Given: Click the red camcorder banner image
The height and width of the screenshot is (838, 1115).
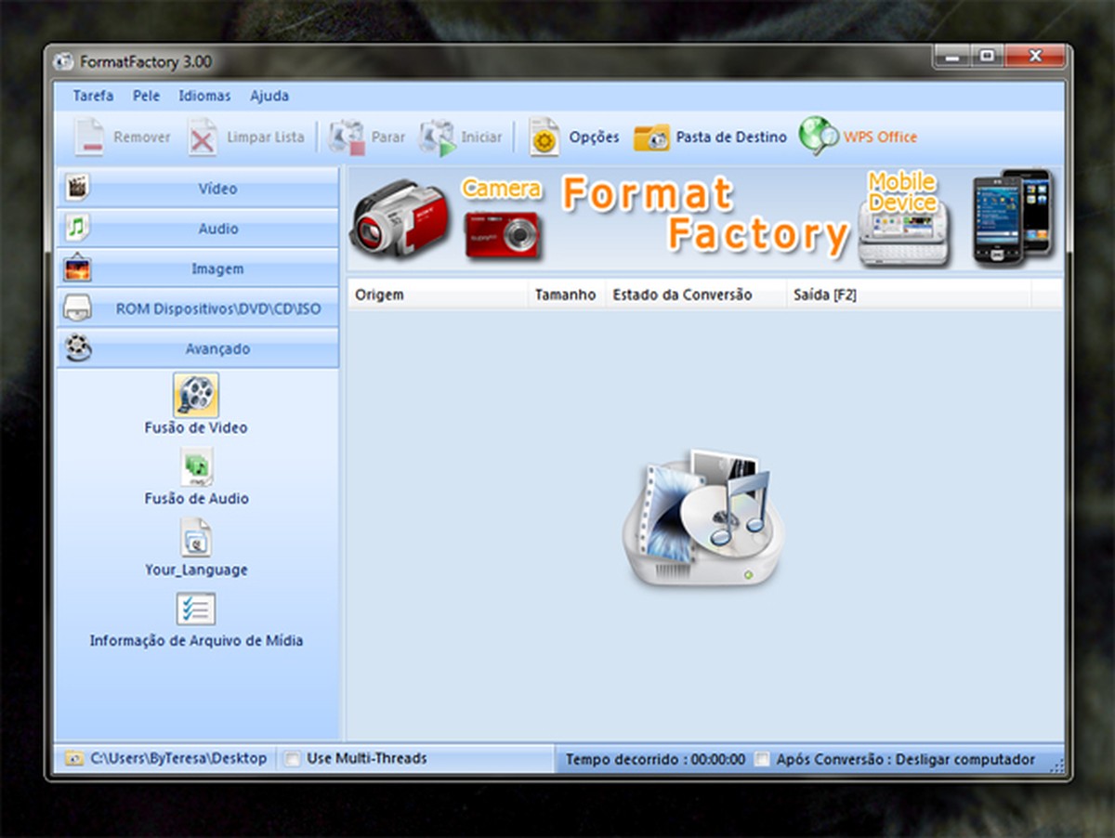Looking at the screenshot, I should [x=400, y=219].
